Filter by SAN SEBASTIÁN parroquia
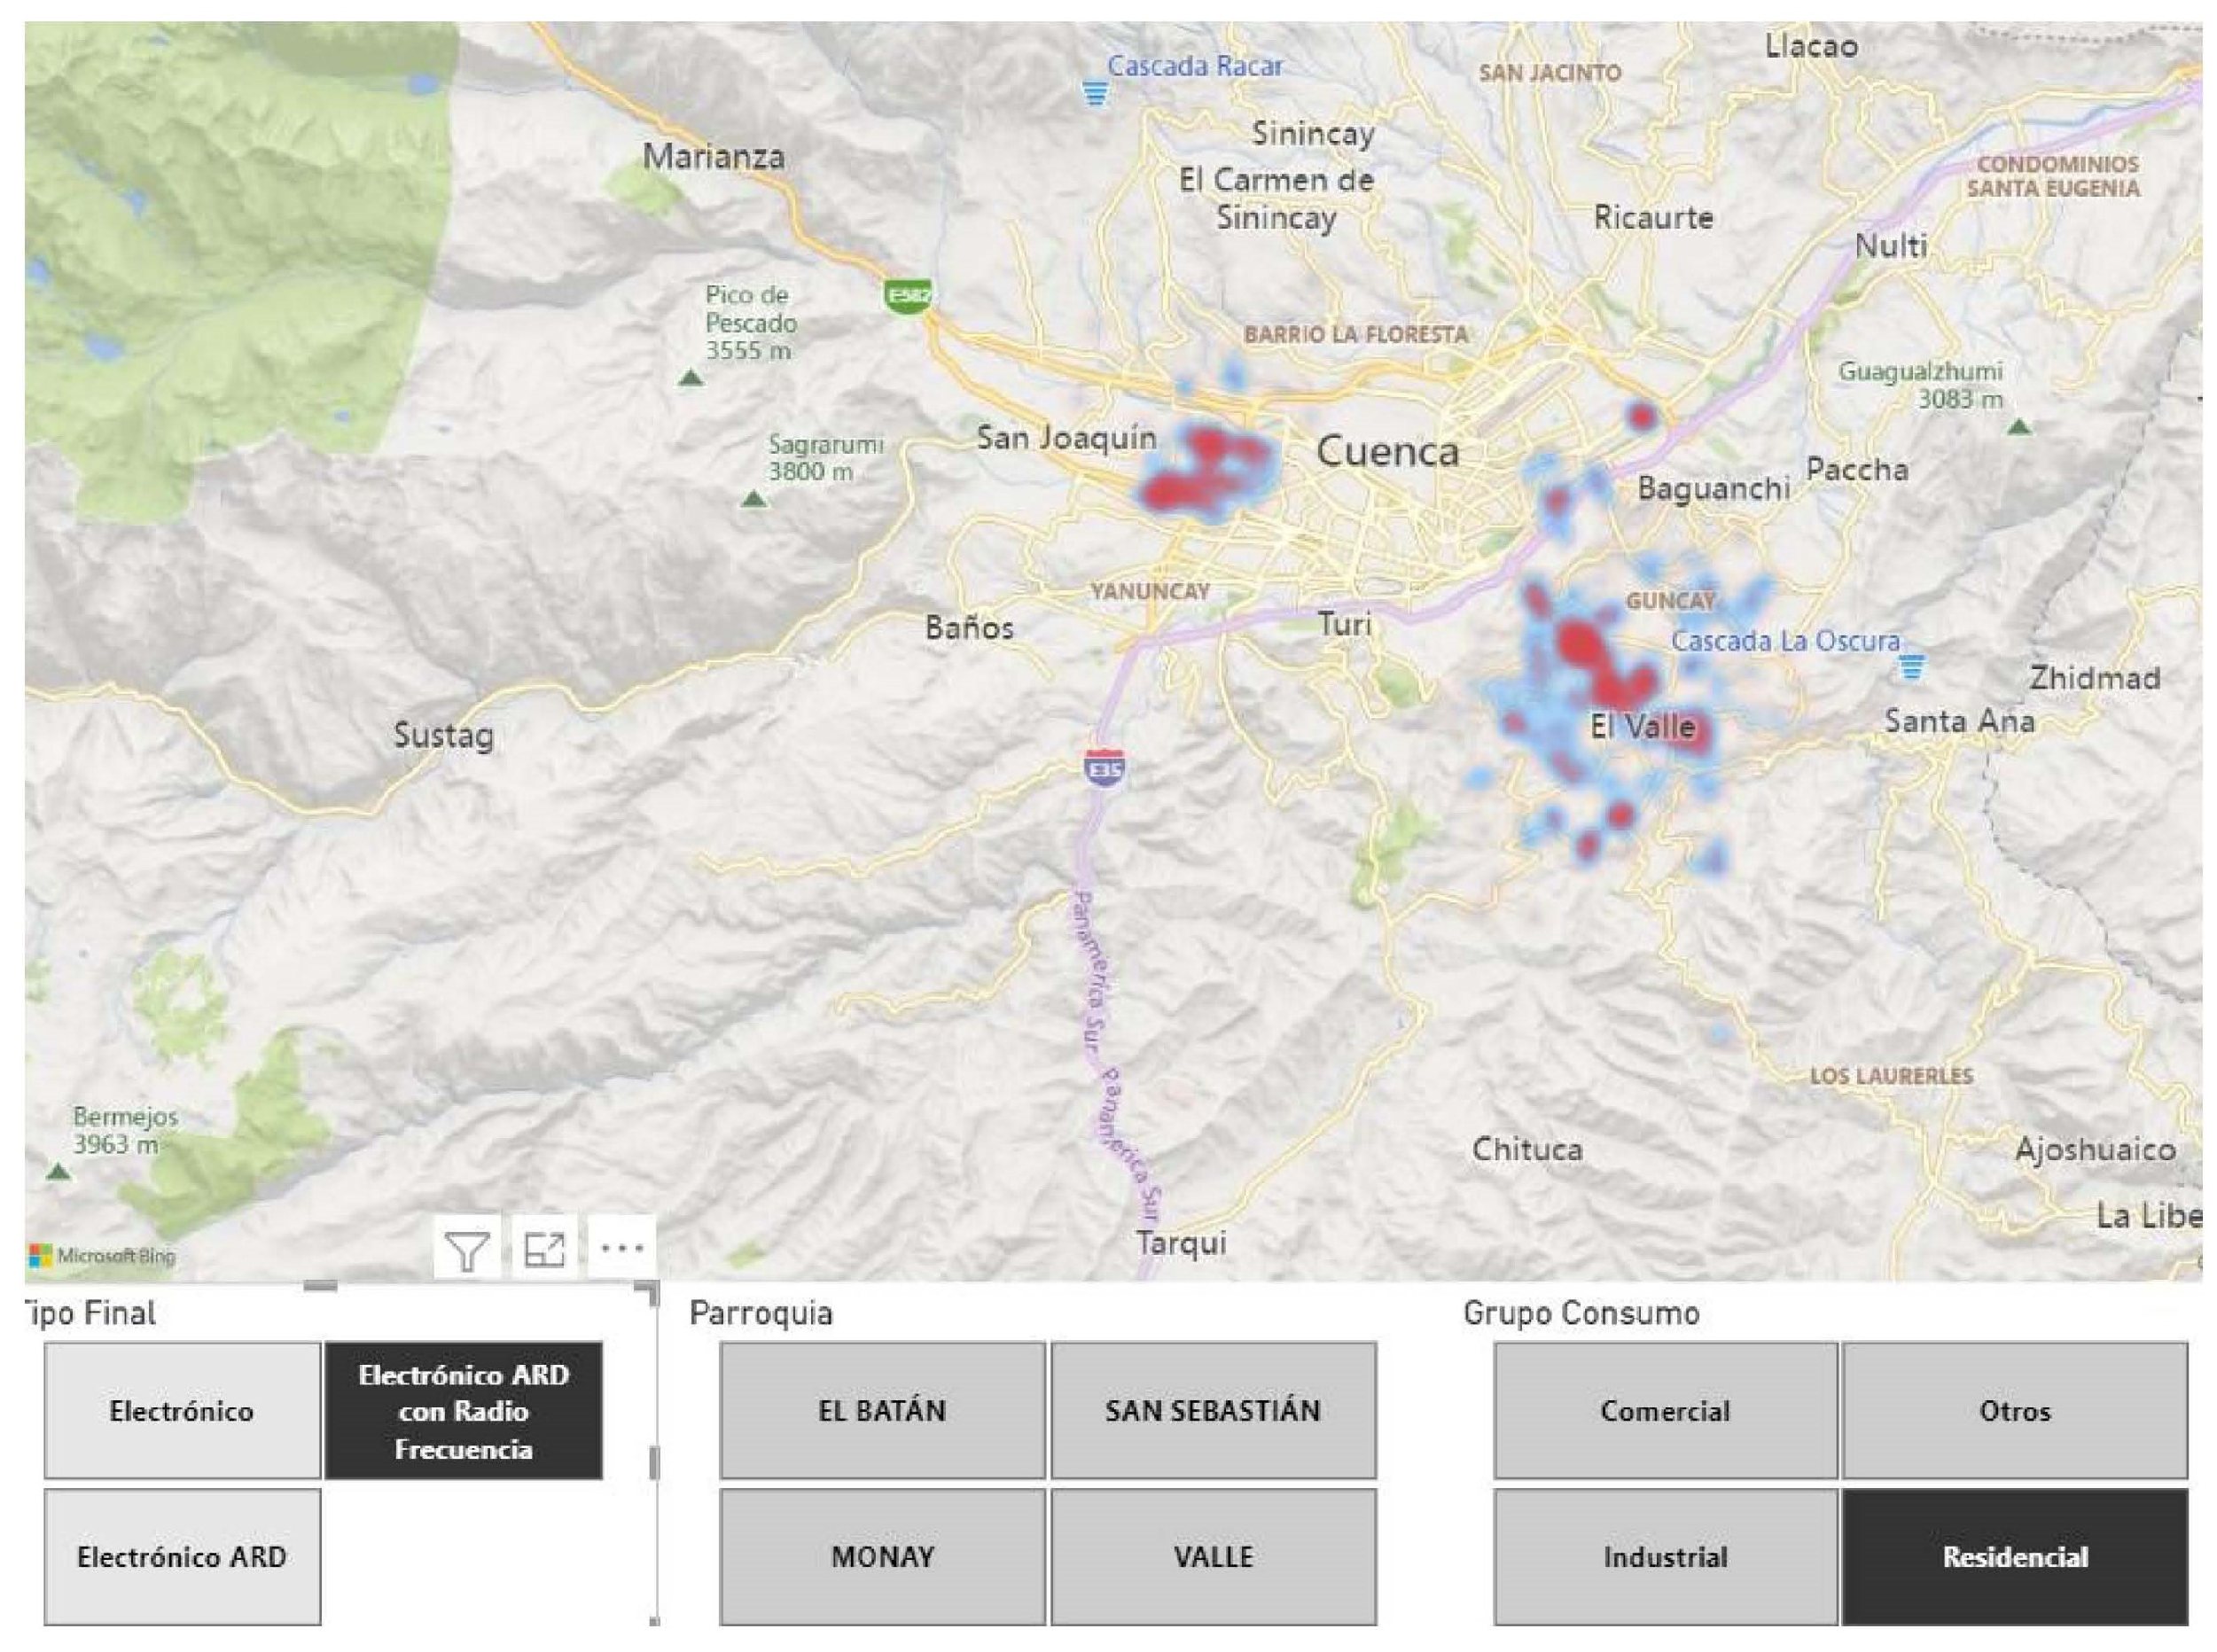The width and height of the screenshot is (2217, 1652). pyautogui.click(x=1213, y=1411)
